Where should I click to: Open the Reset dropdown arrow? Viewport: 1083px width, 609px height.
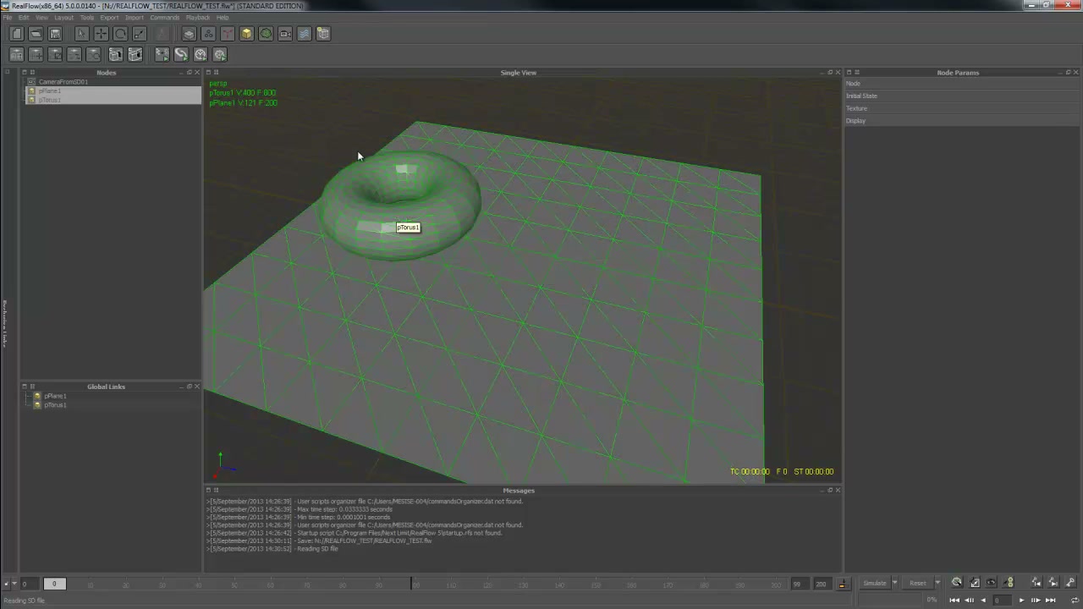(937, 583)
